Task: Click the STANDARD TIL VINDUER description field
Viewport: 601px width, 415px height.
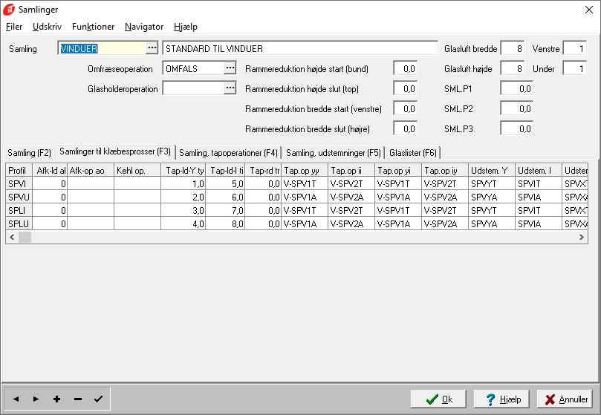Action: tap(300, 48)
